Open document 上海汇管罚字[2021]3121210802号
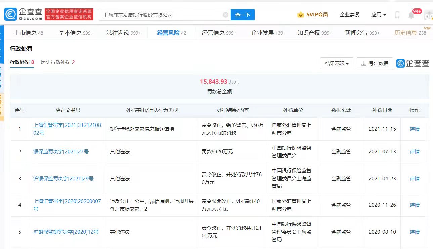This screenshot has width=433, height=249. (x=67, y=129)
